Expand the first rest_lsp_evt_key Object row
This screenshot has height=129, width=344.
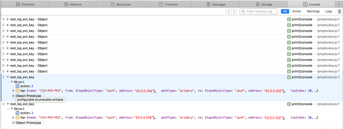(x=8, y=19)
